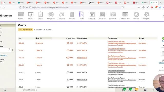Image resolution: width=164 pixels, height=92 pixels.
Task: Open the Финансы safe icon
Action: point(102,14)
